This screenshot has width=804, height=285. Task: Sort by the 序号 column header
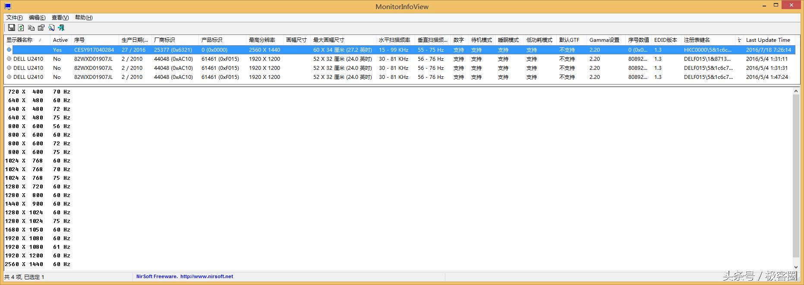pos(95,40)
